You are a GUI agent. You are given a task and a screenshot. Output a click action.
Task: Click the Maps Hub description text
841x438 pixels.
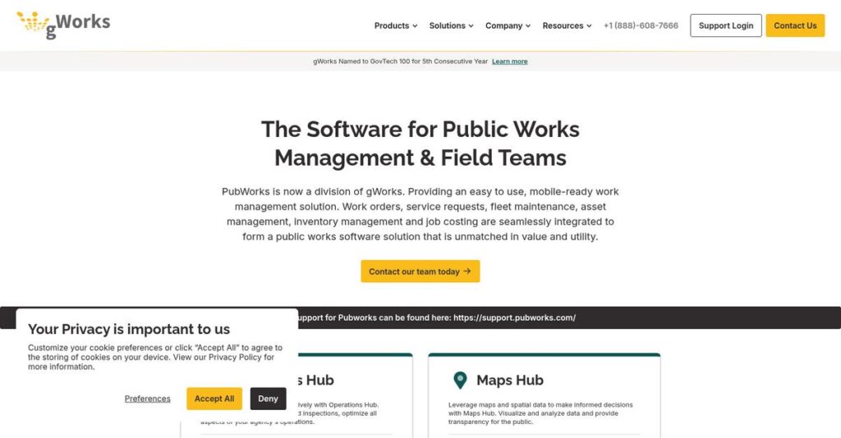pos(540,413)
